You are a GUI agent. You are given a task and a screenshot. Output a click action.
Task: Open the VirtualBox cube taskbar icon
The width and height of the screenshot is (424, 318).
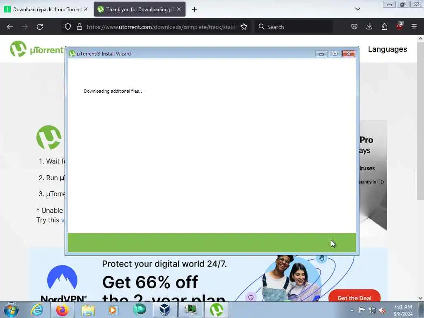click(x=165, y=310)
